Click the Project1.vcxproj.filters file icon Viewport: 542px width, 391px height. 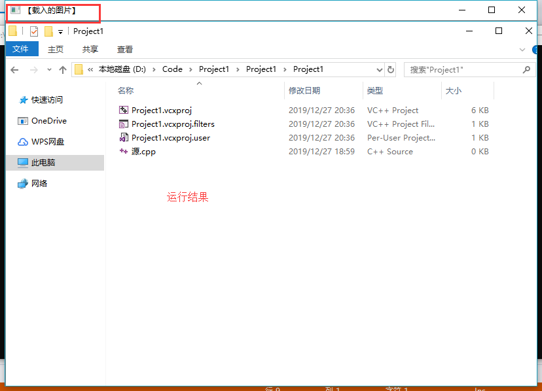click(124, 124)
